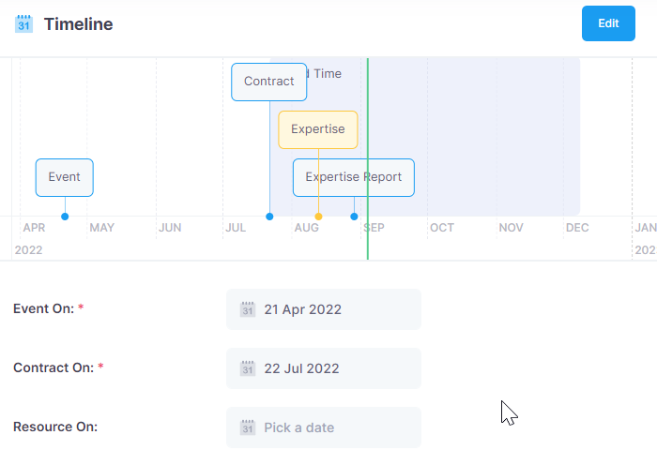Viewport: 657px width, 450px height.
Task: Click the calendar icon in Event On field
Action: point(248,309)
